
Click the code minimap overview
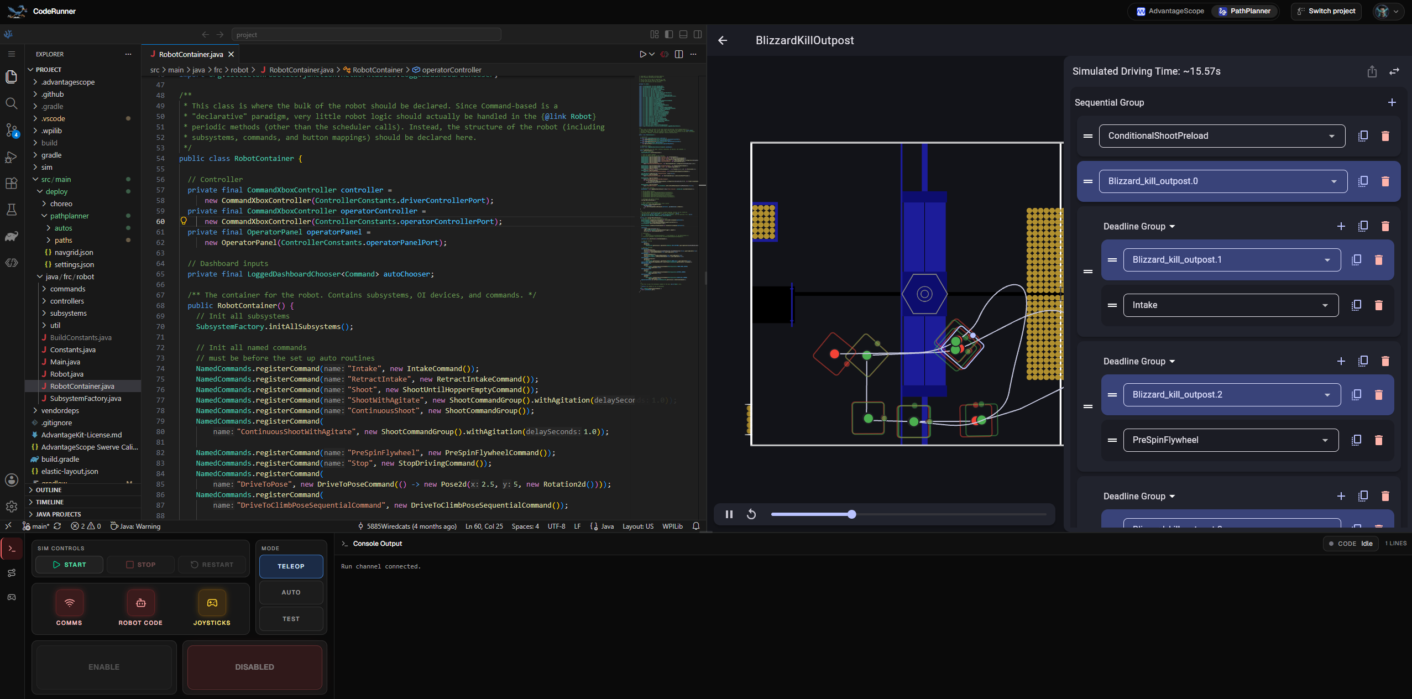[x=668, y=182]
